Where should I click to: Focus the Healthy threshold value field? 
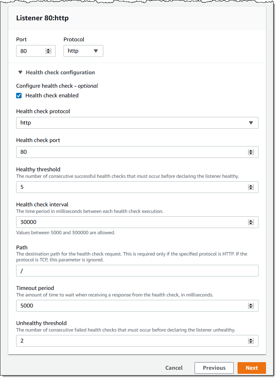(x=130, y=187)
